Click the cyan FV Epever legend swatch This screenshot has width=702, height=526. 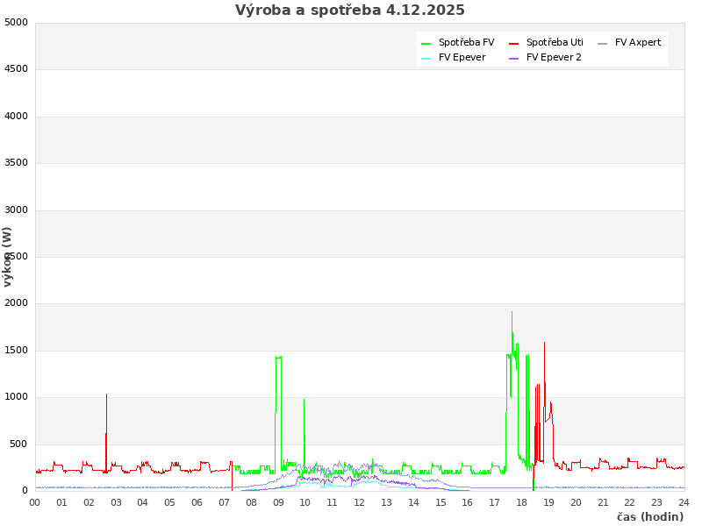point(426,59)
